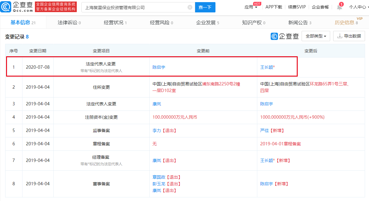Click the 查一下 search button
The width and height of the screenshot is (369, 201).
click(205, 7)
